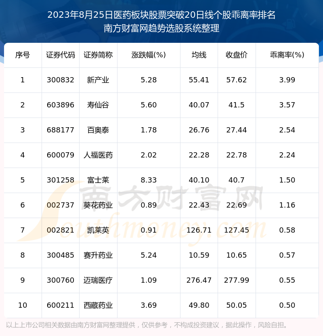Click deviation rate 3.99
The image size is (323, 336).
tap(287, 80)
